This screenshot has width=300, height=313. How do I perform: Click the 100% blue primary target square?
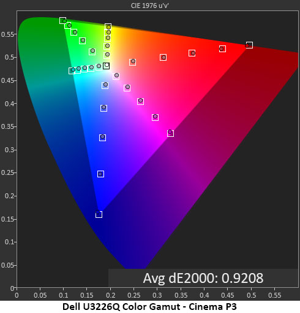coord(99,214)
